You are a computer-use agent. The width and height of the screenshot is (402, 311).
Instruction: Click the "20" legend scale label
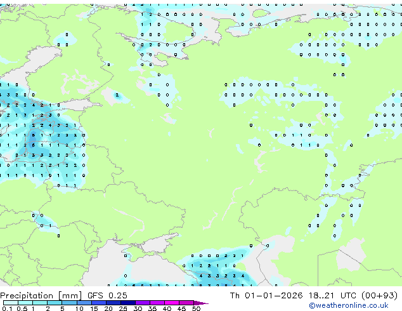click(x=108, y=308)
